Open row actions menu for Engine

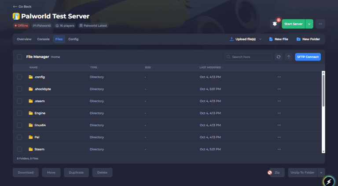coord(279,113)
